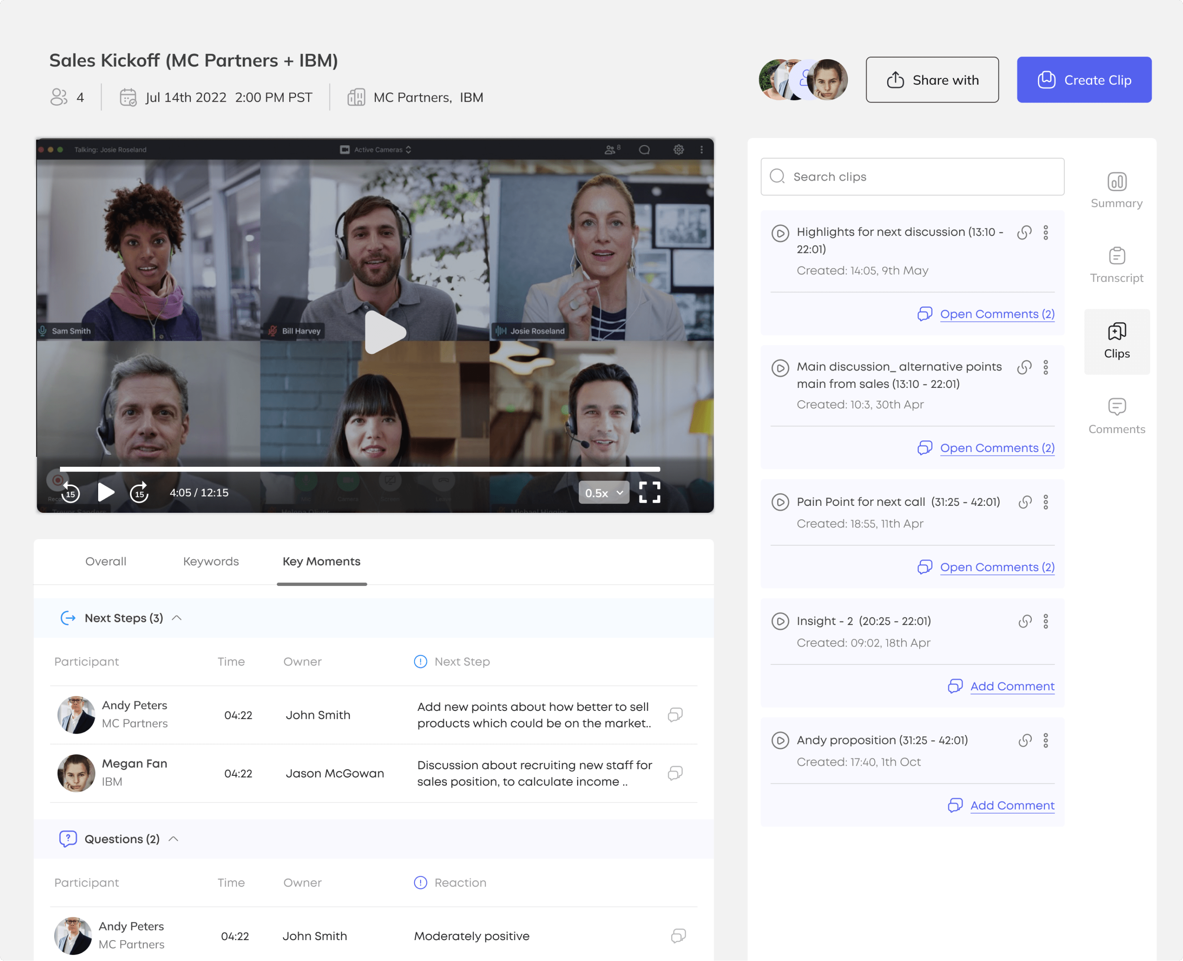Click Andy Peters avatar in Next Steps
Viewport: 1183px width, 961px height.
(77, 715)
